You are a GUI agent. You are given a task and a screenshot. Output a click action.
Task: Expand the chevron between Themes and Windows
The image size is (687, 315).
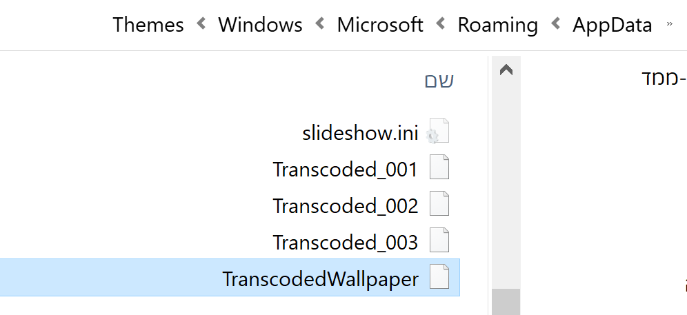pos(201,25)
